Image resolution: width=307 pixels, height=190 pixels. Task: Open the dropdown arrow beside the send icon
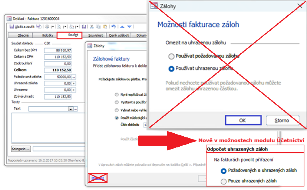[77, 27]
